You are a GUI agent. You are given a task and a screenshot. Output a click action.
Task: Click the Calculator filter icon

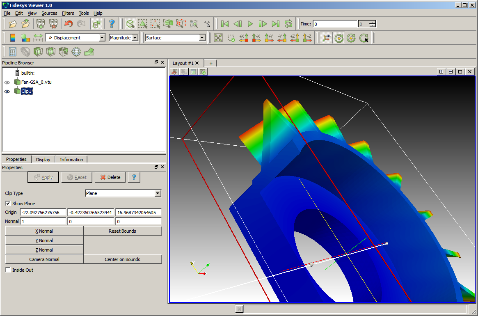(x=12, y=52)
